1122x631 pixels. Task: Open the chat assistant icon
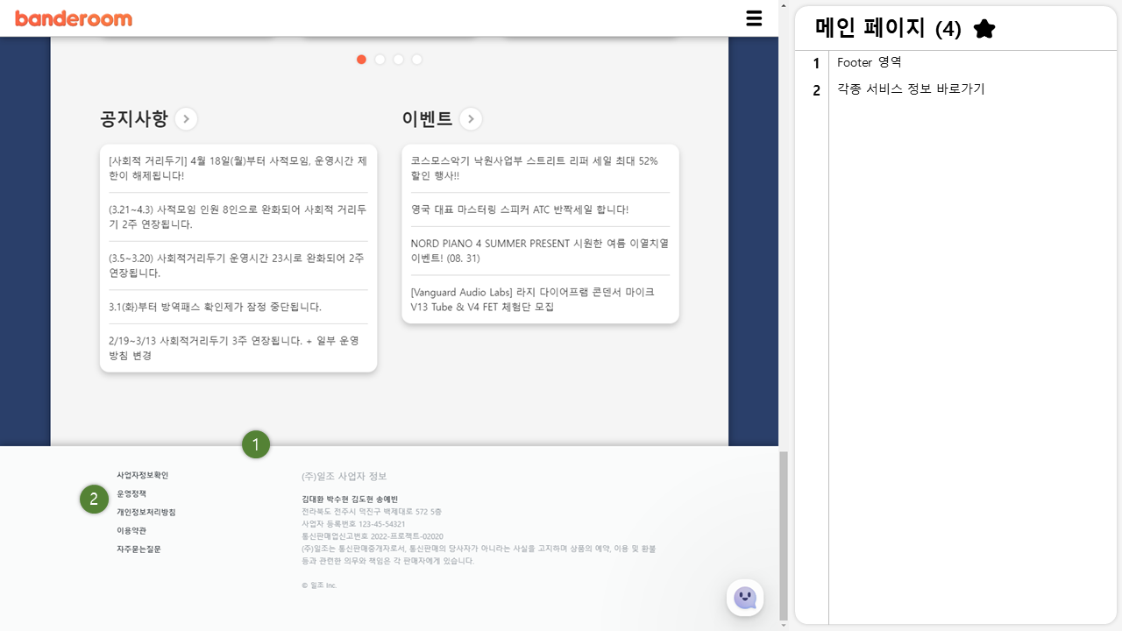(x=744, y=598)
